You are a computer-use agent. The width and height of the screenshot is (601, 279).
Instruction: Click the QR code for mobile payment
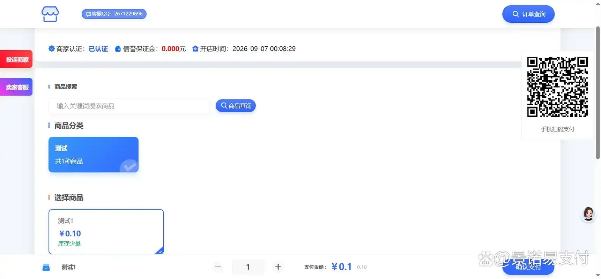(557, 87)
